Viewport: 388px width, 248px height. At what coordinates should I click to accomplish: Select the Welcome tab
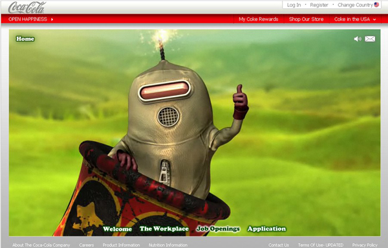[117, 229]
